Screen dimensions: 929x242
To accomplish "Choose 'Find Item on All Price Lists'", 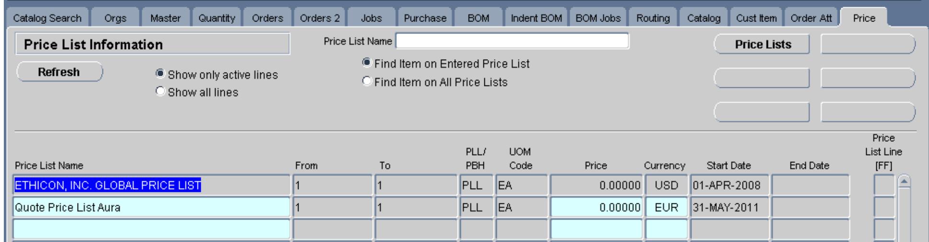I will pyautogui.click(x=367, y=82).
